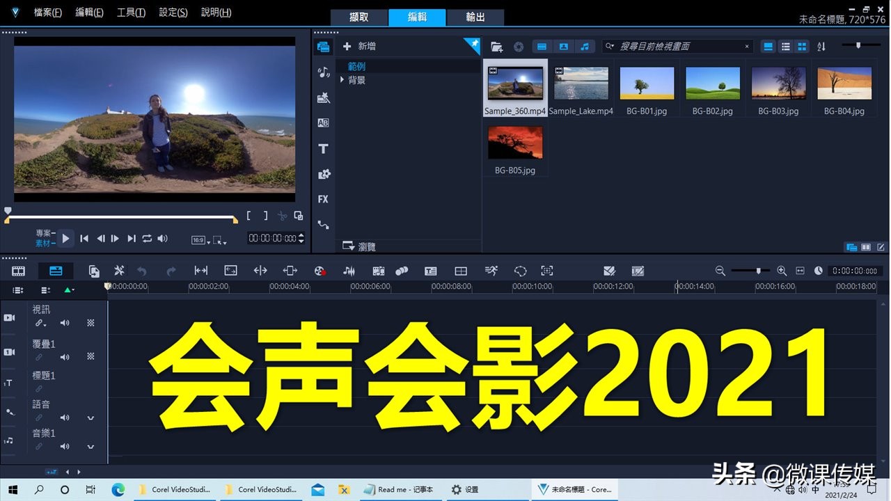Switch to Storyboard view icon

[17, 271]
